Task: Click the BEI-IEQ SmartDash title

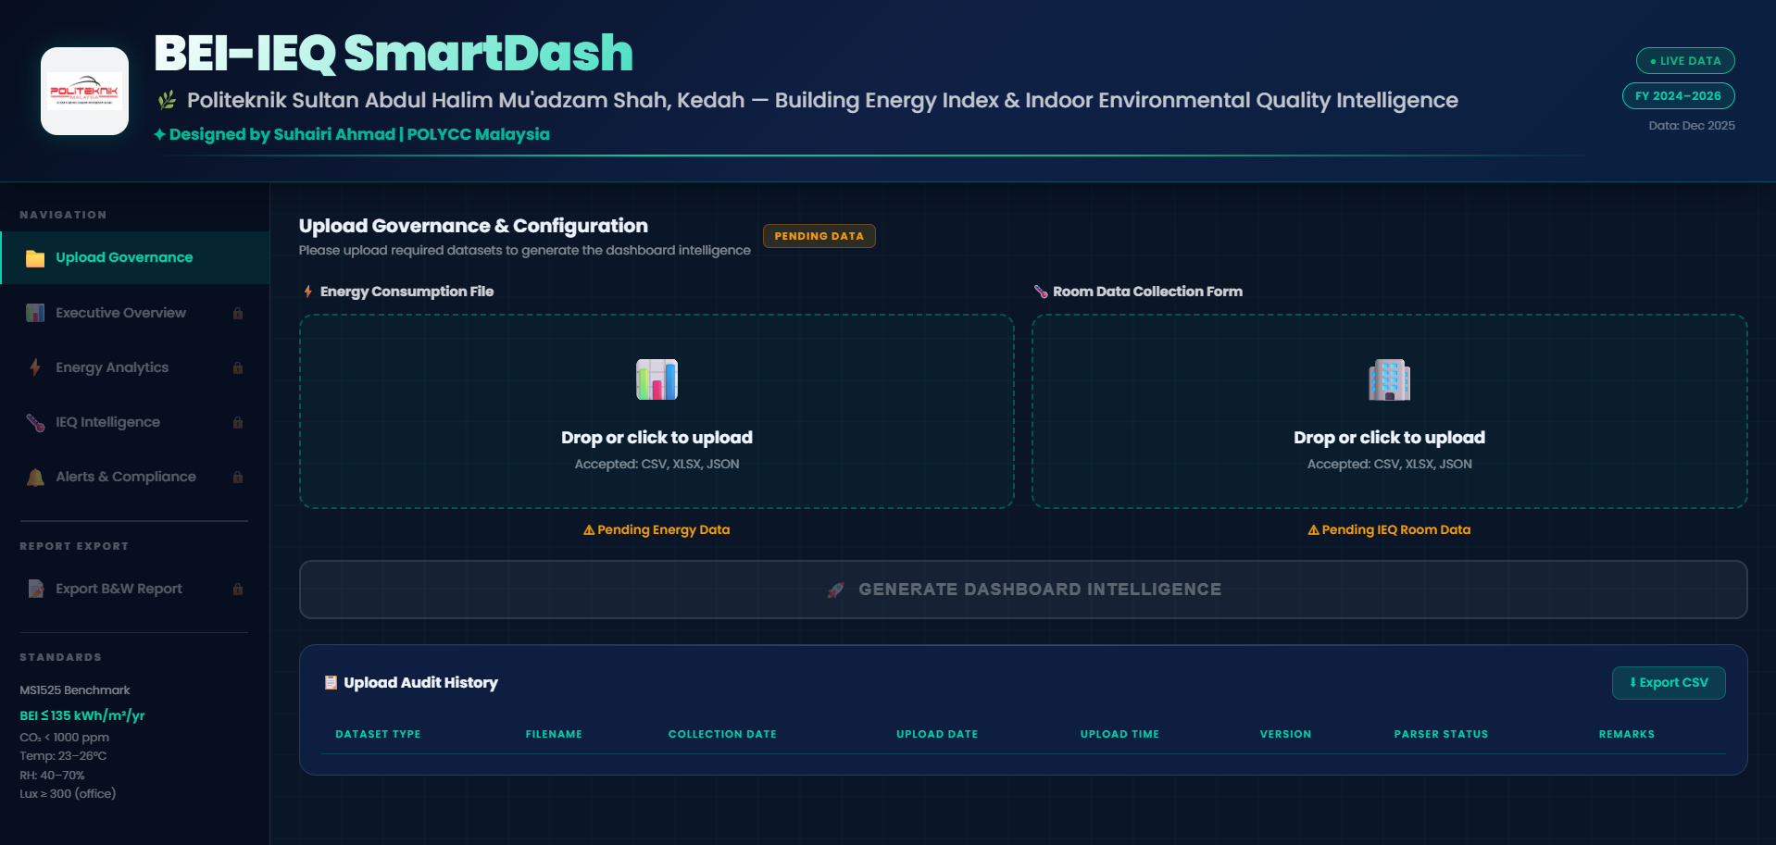Action: tap(394, 53)
